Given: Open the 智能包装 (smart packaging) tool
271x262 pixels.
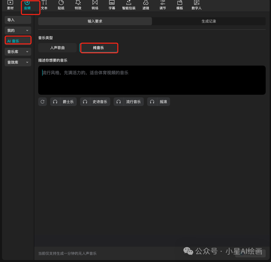Looking at the screenshot, I should coord(129,5).
